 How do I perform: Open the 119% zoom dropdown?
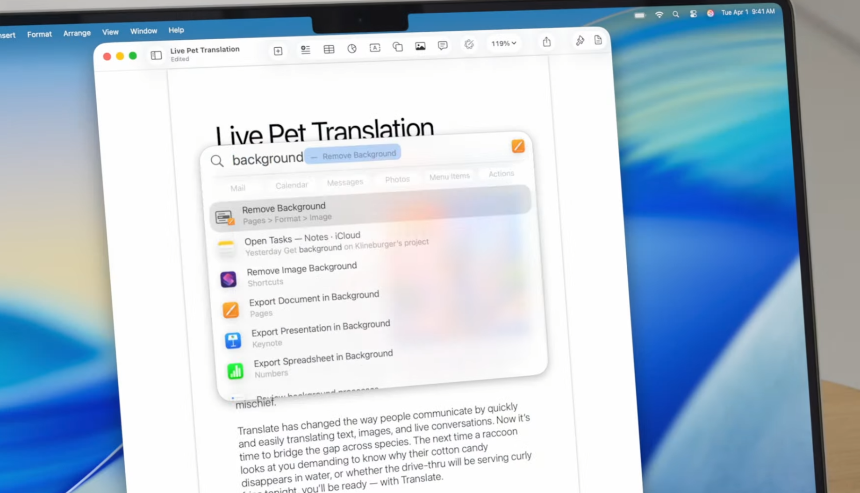coord(503,43)
